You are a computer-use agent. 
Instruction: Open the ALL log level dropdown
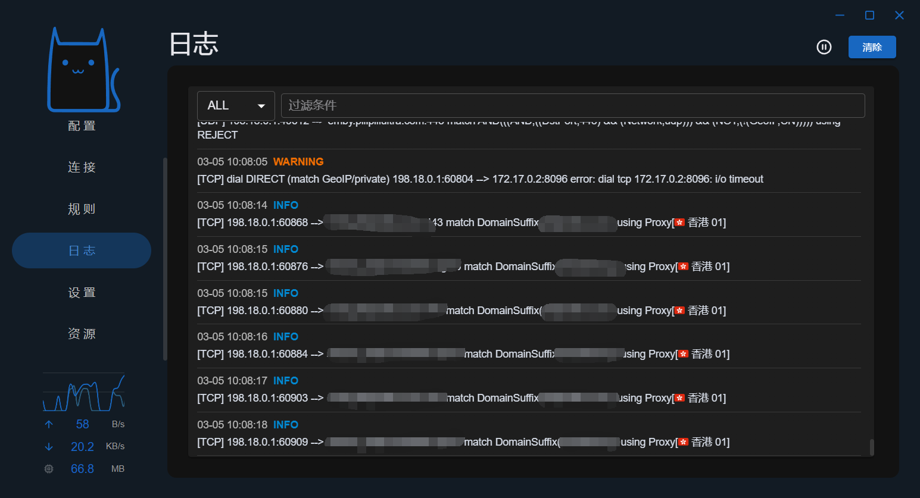(235, 105)
